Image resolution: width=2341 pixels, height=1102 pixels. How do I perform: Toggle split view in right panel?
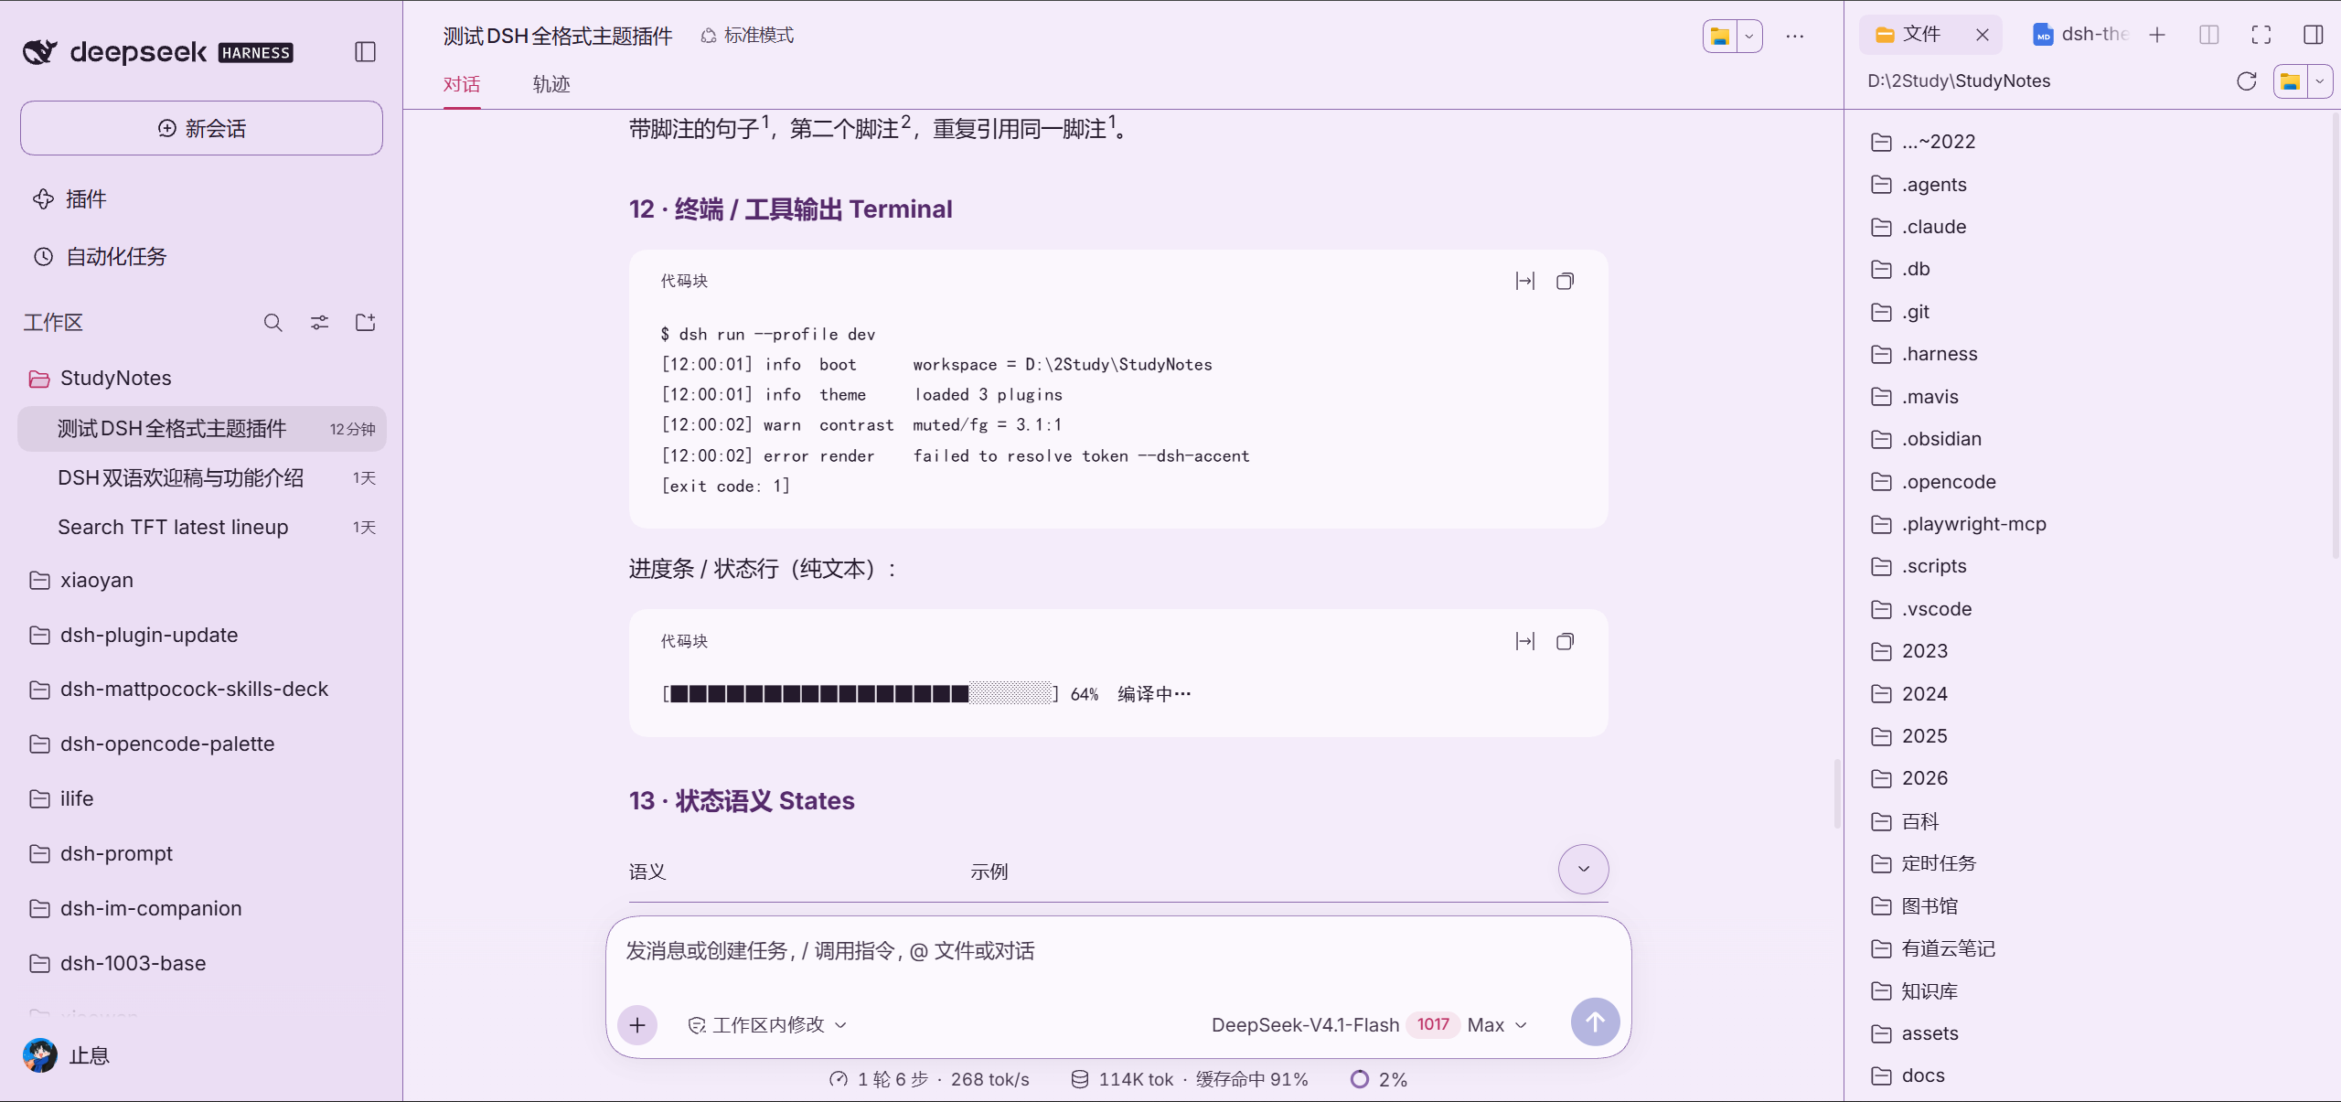point(2209,35)
